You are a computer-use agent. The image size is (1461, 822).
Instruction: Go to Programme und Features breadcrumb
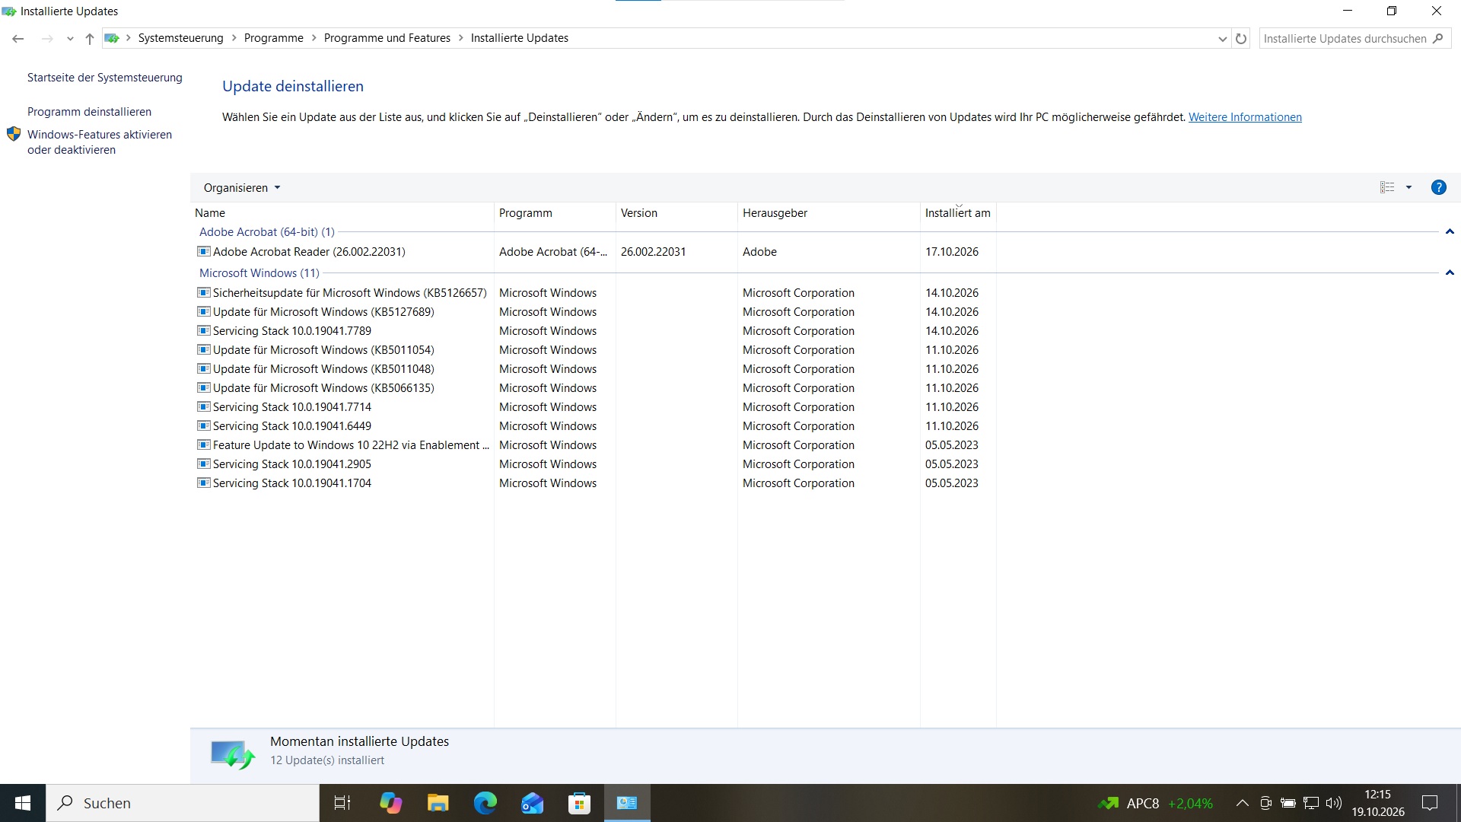[387, 38]
